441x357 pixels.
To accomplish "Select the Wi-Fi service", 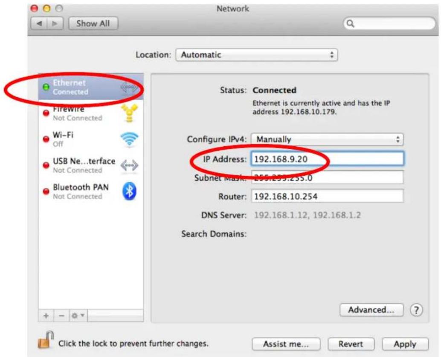I will click(91, 139).
